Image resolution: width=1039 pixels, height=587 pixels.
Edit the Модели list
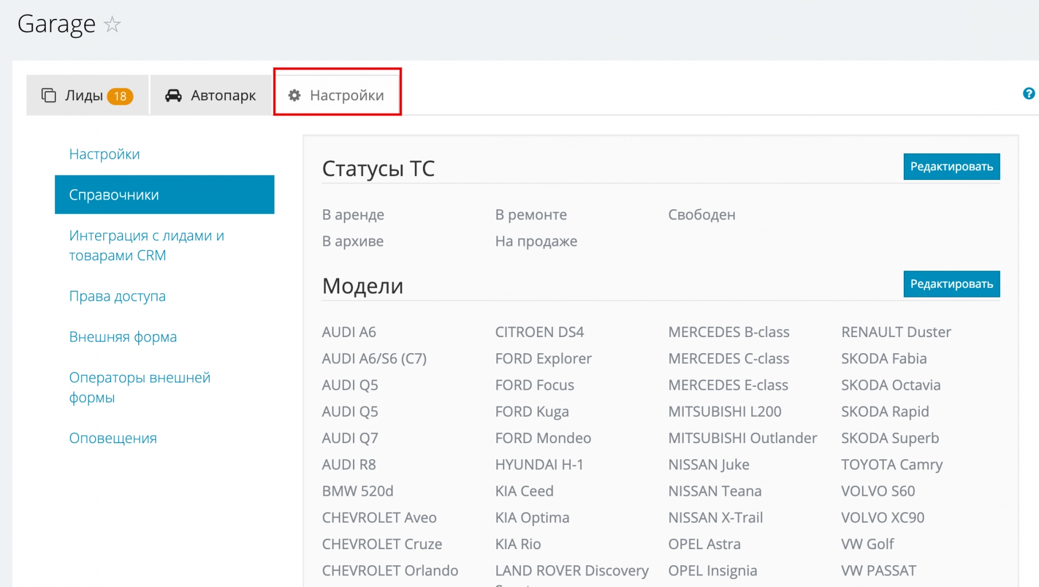point(951,284)
